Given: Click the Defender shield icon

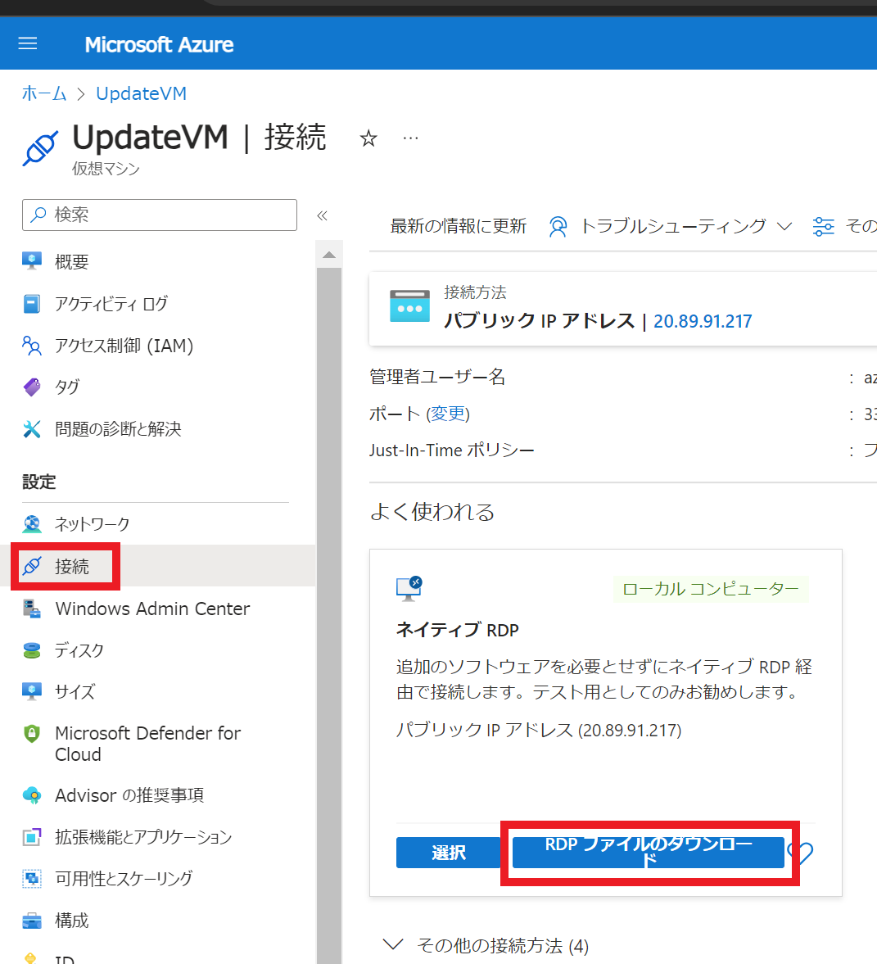Looking at the screenshot, I should [x=32, y=734].
